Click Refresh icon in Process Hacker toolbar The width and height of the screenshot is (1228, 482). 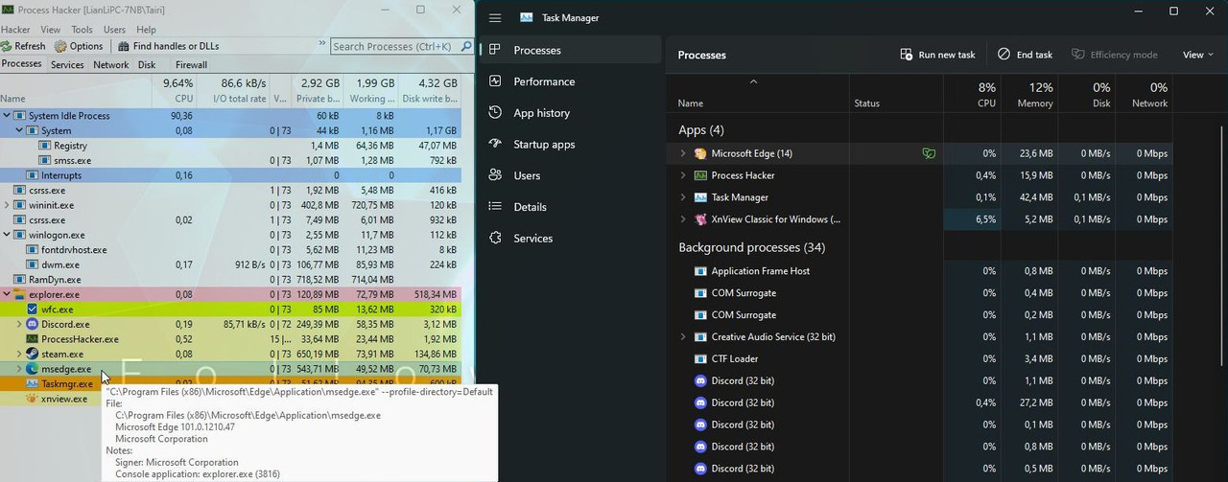[7, 46]
